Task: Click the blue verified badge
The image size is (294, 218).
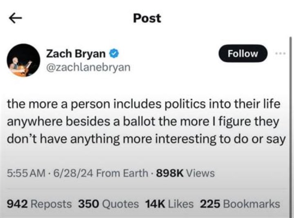Action: pos(115,53)
